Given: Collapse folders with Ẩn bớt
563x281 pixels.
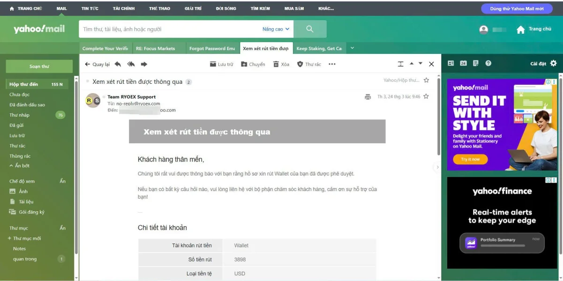Looking at the screenshot, I should click(x=19, y=166).
